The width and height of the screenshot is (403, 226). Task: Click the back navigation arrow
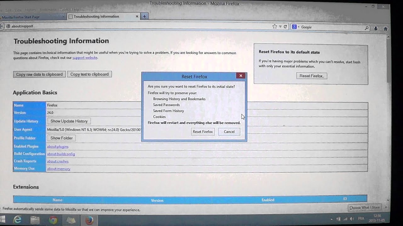1,26
